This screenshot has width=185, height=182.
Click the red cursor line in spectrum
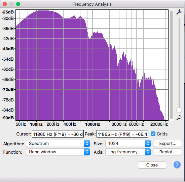tap(153, 65)
